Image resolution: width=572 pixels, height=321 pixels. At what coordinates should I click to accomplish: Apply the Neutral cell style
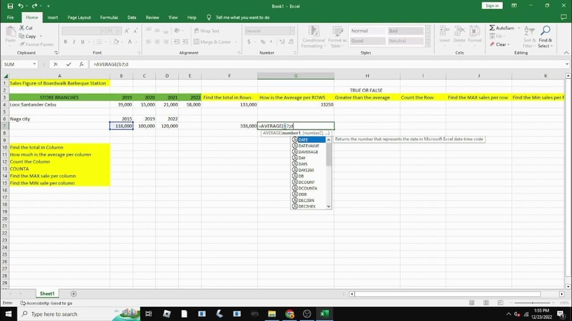coord(405,41)
